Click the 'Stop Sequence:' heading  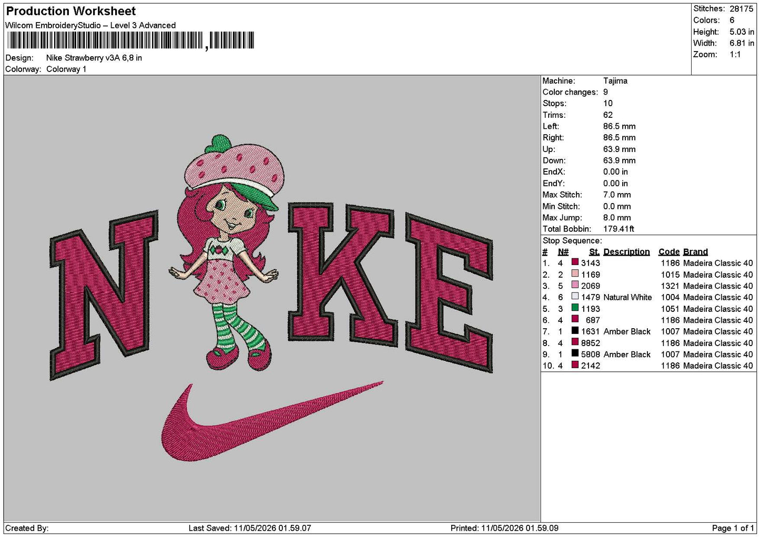[572, 240]
